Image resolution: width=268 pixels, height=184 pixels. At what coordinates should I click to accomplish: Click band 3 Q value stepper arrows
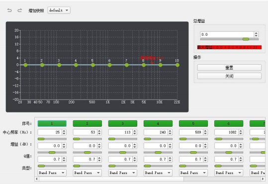(x=135, y=159)
